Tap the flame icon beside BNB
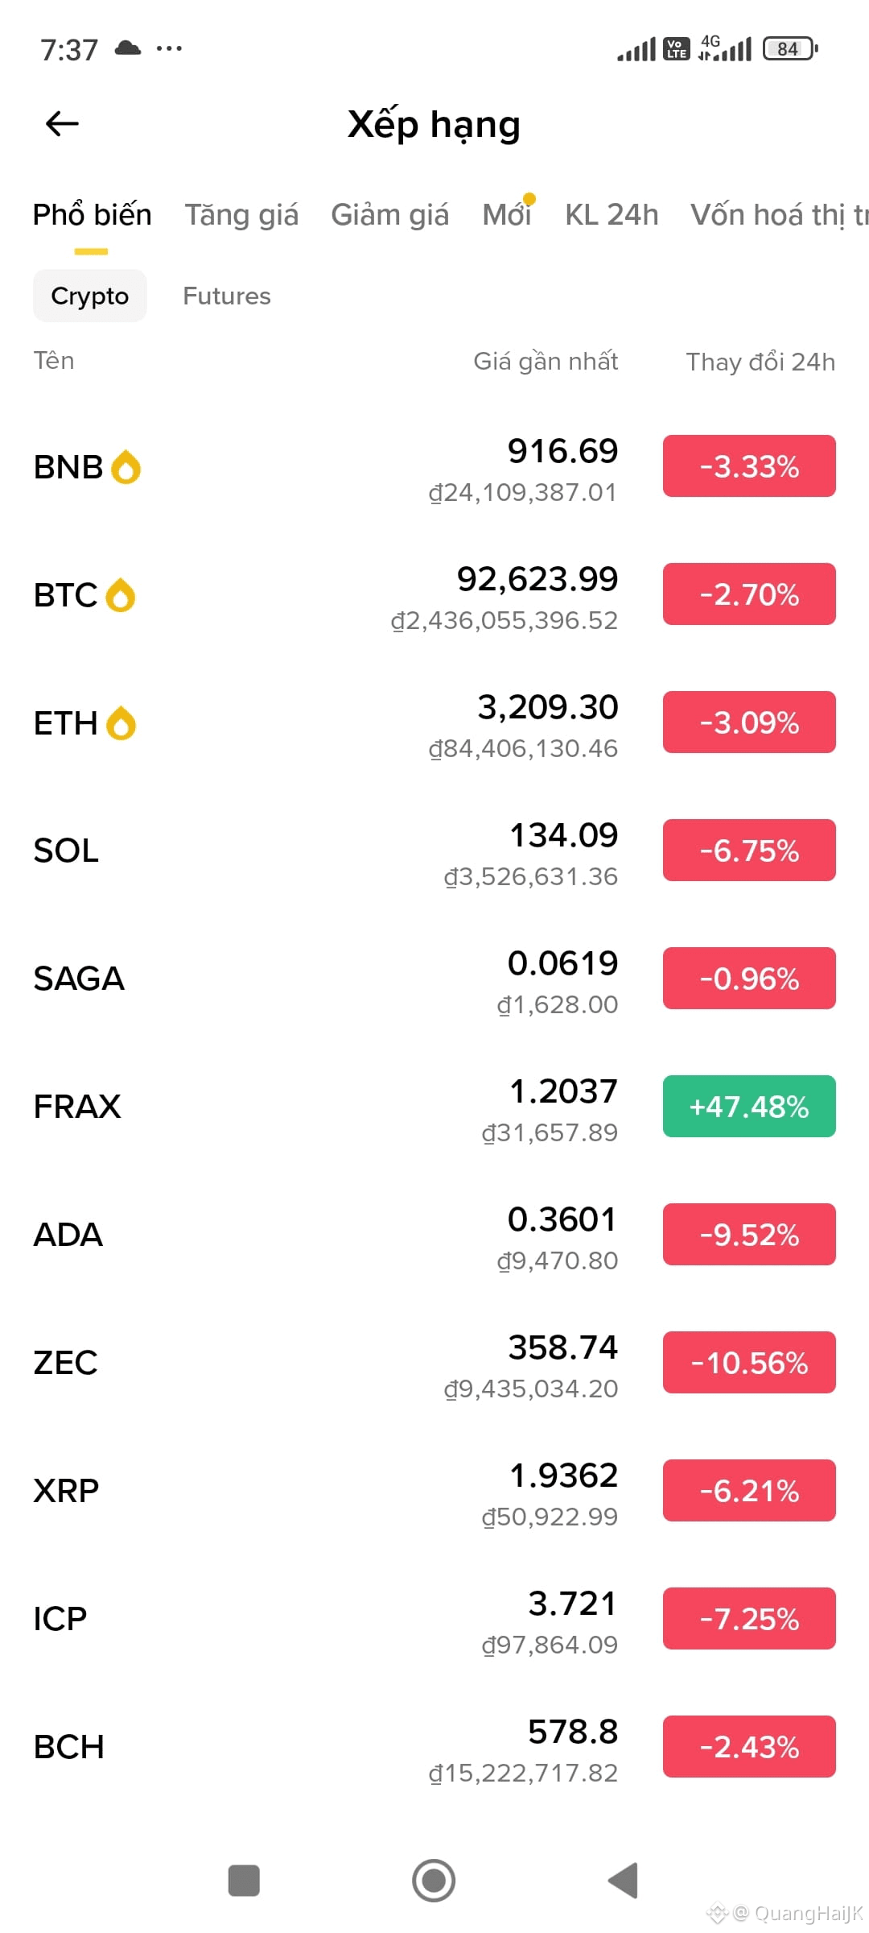The height and width of the screenshot is (1933, 869). (126, 467)
